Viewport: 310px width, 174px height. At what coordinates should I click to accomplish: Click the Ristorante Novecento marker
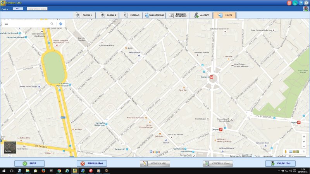tap(146, 118)
